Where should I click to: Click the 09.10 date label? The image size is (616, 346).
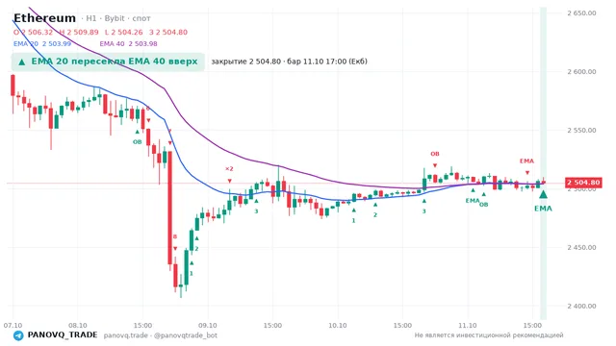pos(208,326)
